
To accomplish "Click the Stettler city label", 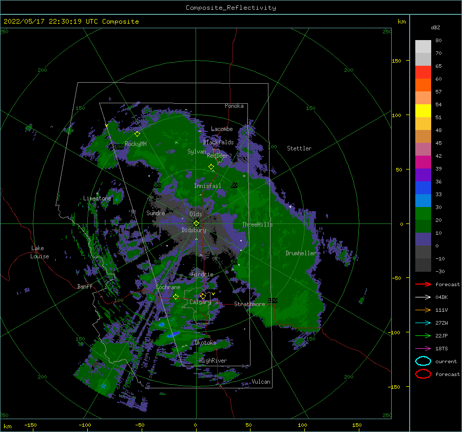I will click(299, 148).
